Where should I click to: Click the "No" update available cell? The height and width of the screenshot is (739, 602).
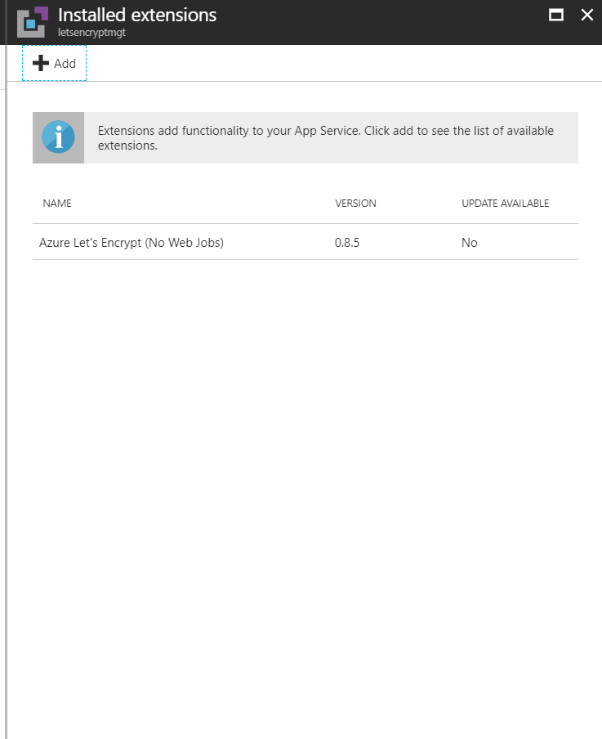469,243
